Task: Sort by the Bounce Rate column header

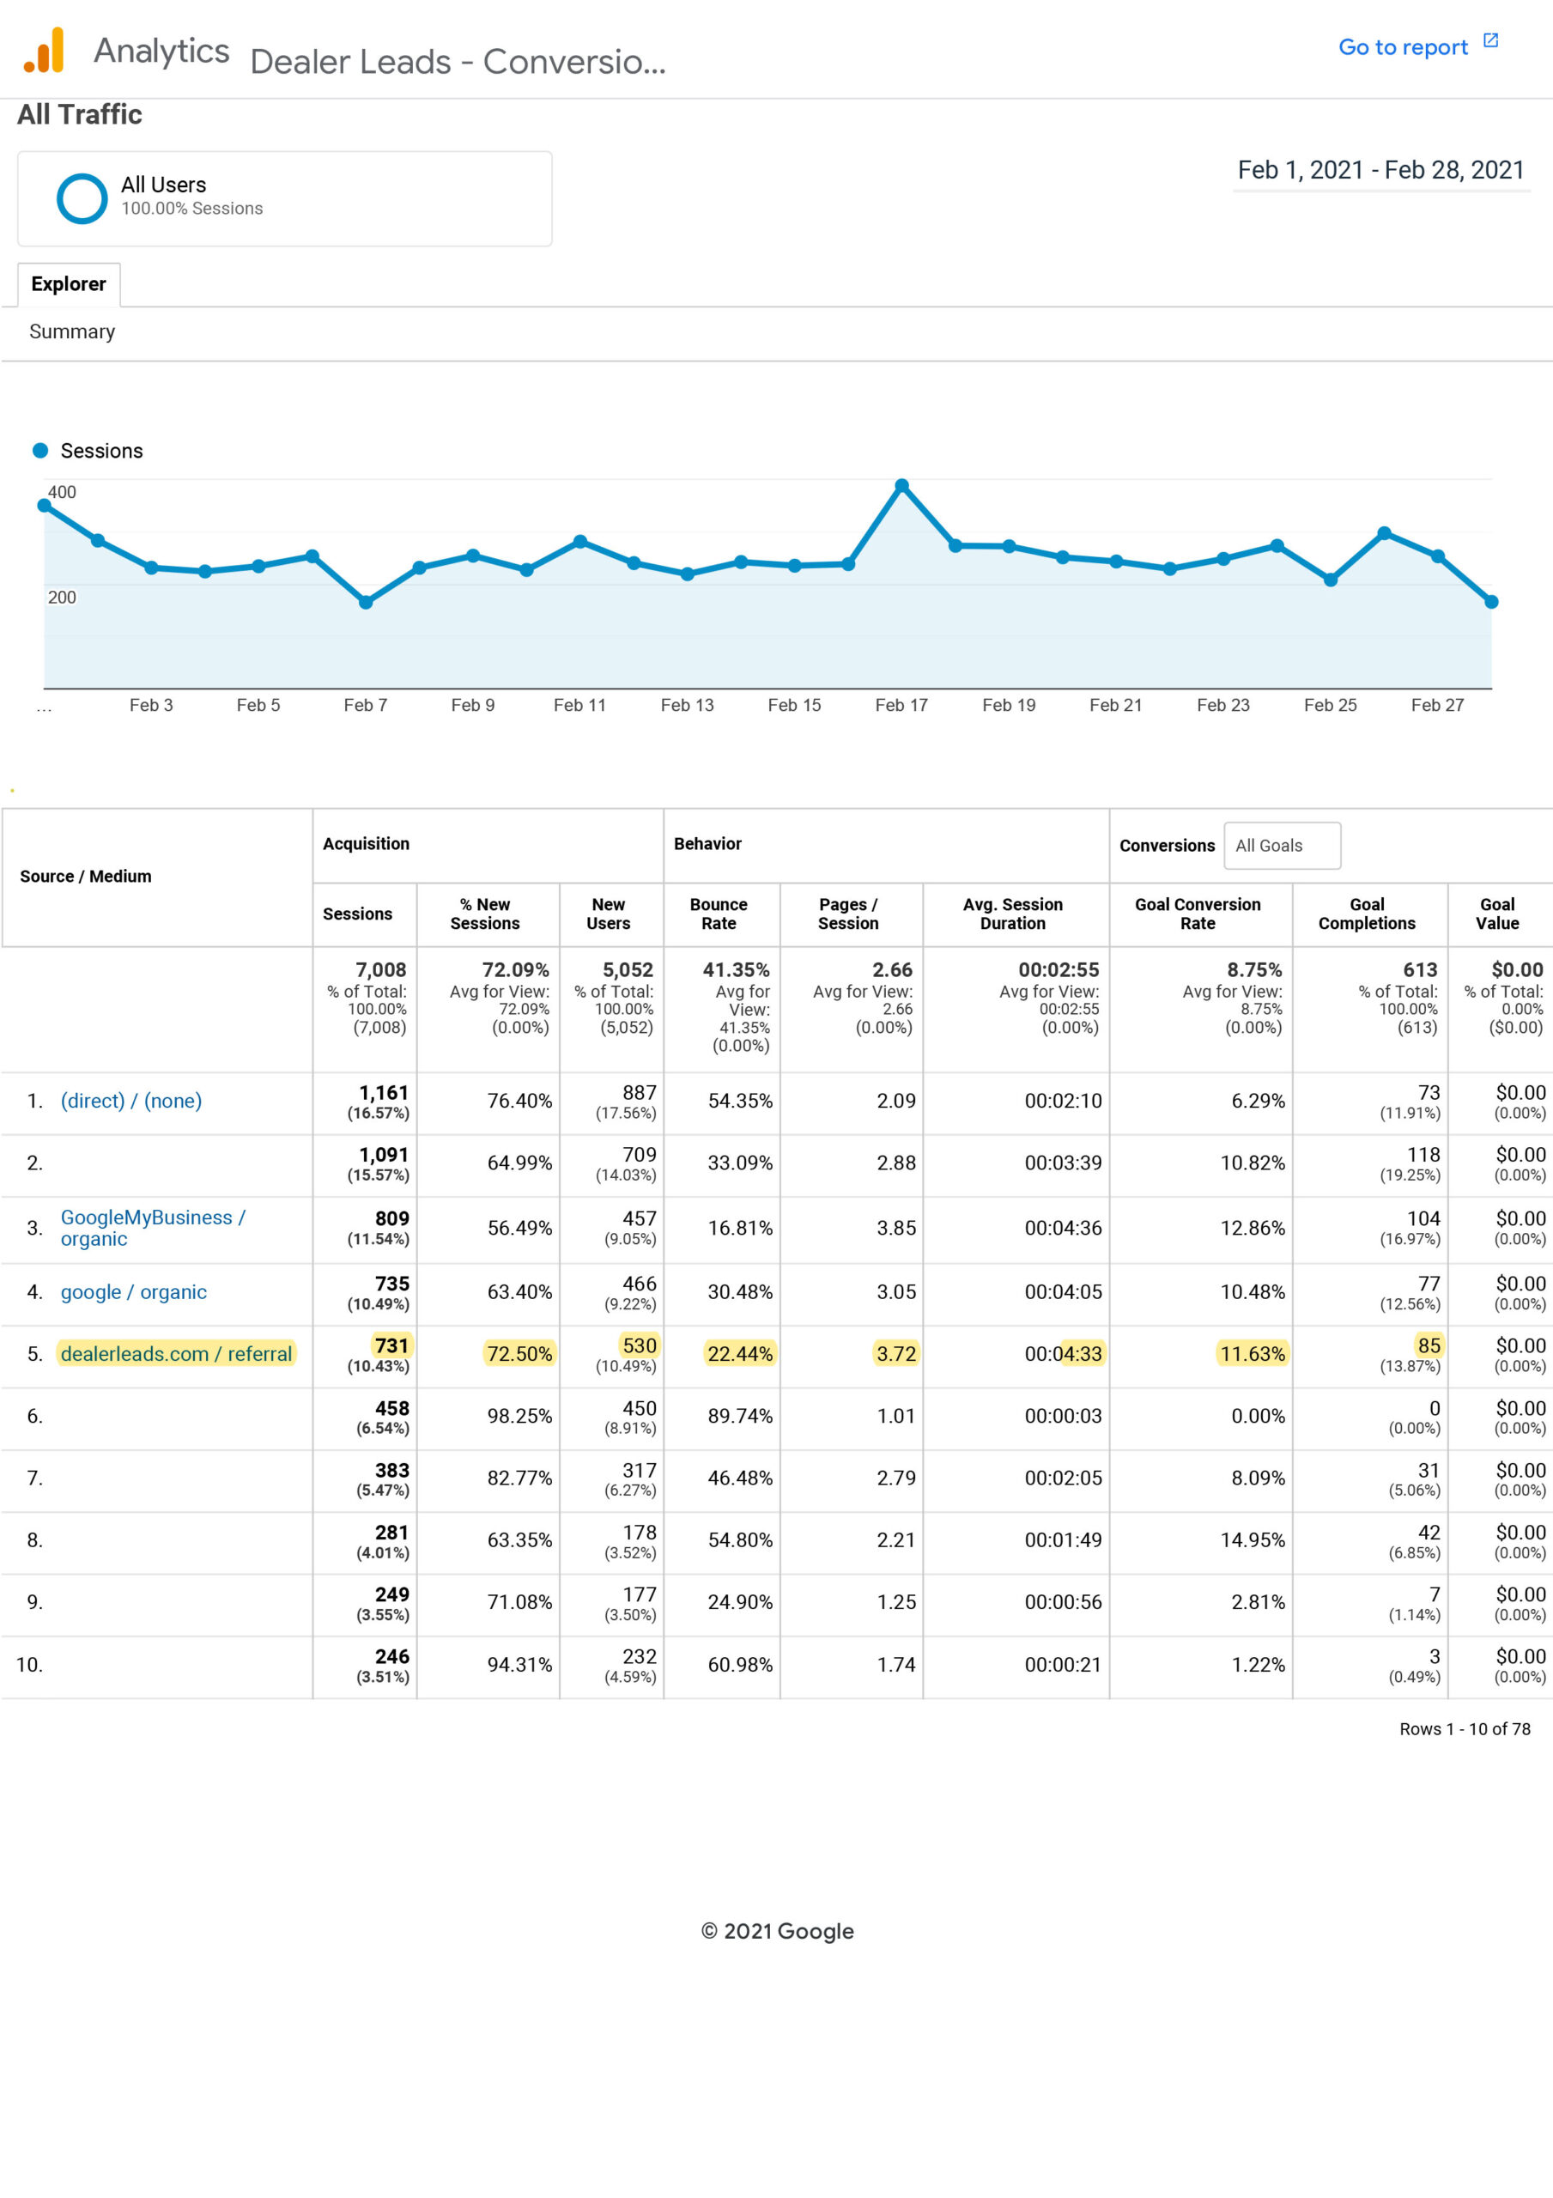Action: click(x=718, y=914)
